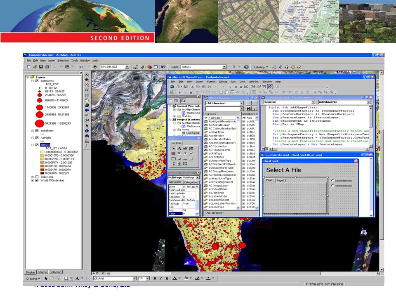
Task: Click lightest yellow districts legend swatch
Action: point(42,152)
